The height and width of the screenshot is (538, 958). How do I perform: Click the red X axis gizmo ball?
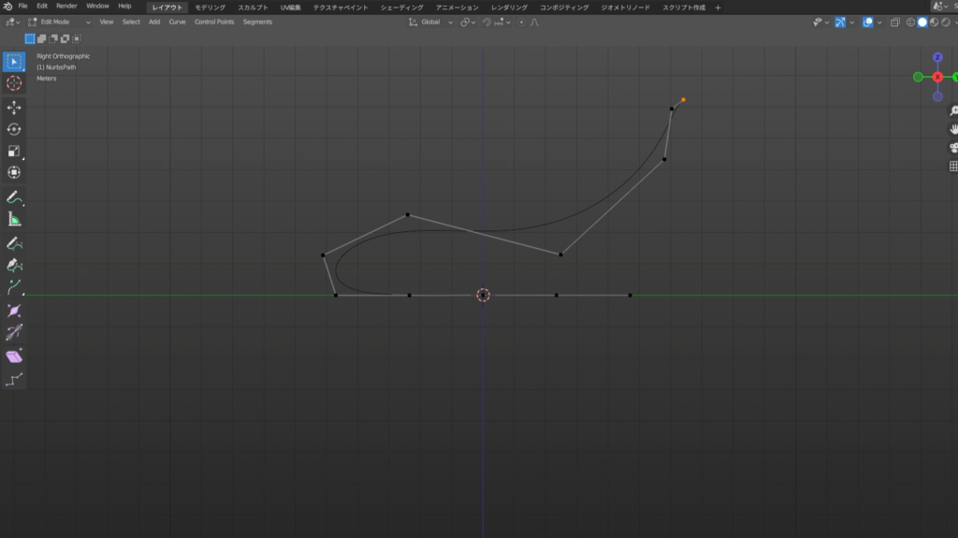tap(937, 77)
